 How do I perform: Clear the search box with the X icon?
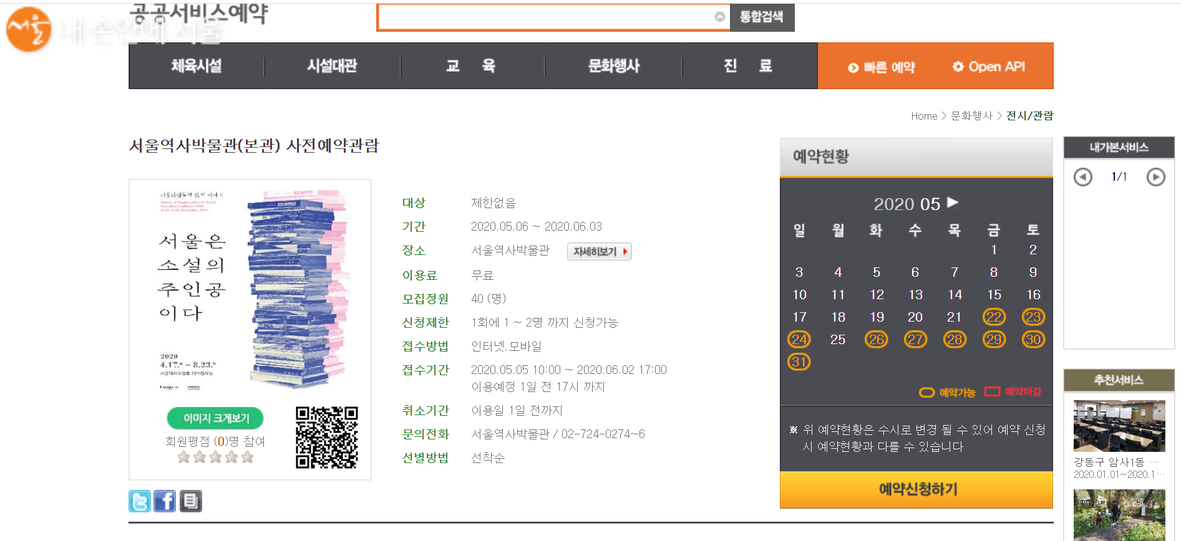pyautogui.click(x=719, y=17)
